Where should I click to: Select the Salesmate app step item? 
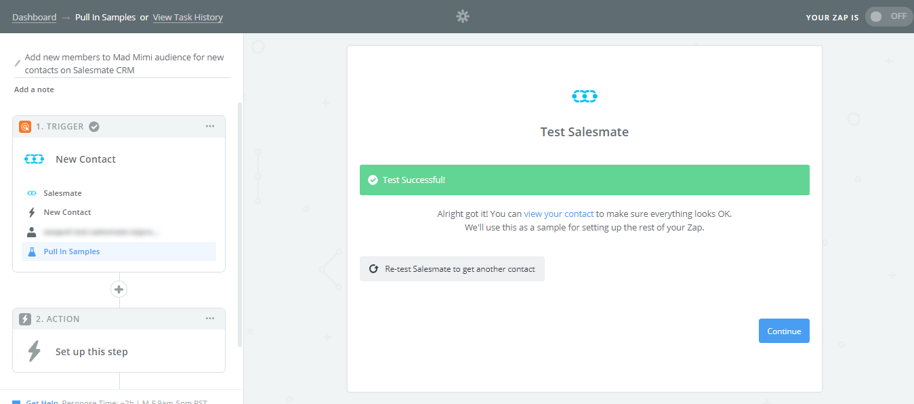click(119, 193)
